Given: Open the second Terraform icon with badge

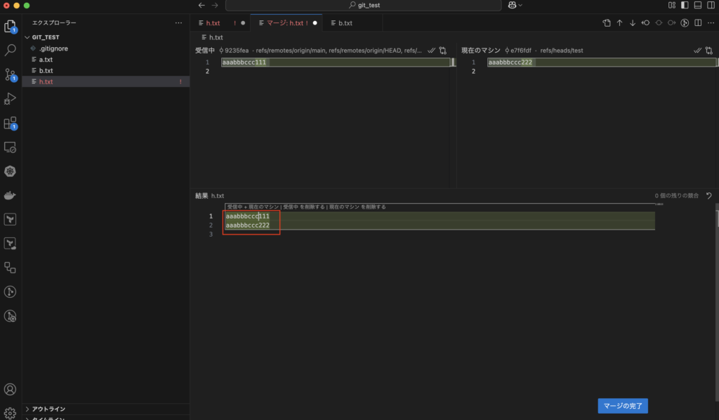Looking at the screenshot, I should point(10,244).
